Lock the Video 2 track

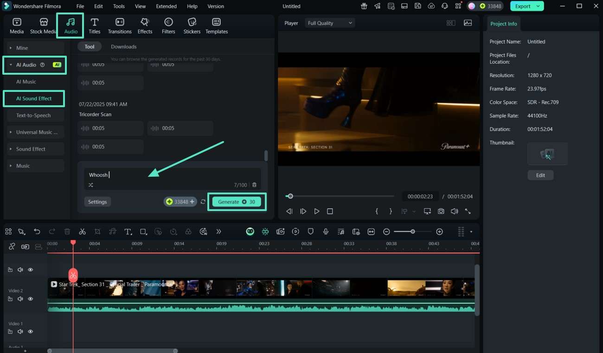[10, 299]
